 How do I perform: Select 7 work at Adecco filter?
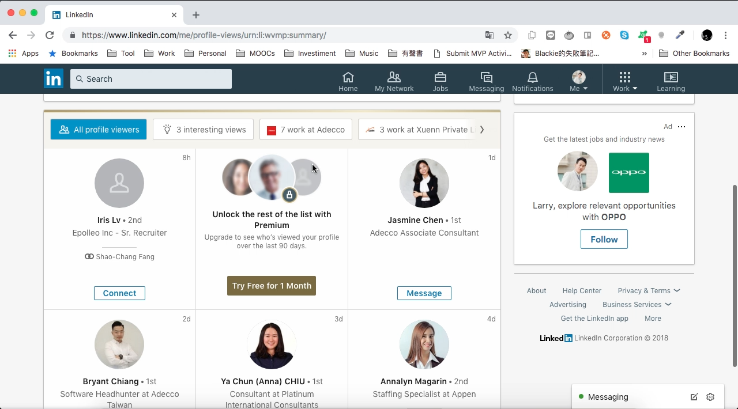[x=306, y=130]
